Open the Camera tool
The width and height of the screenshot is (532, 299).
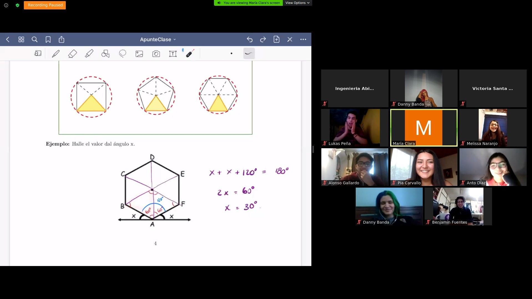tap(156, 54)
